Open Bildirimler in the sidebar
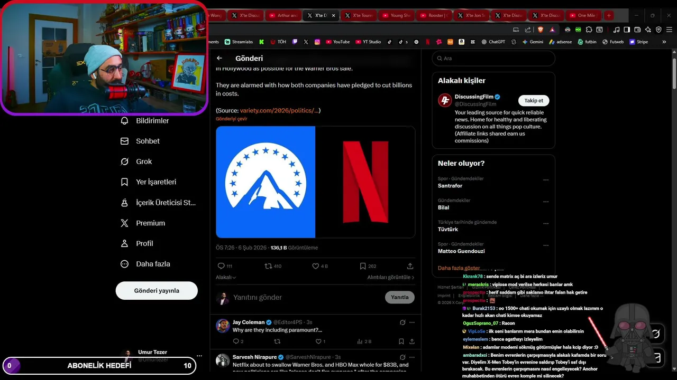The image size is (677, 380). tap(145, 121)
